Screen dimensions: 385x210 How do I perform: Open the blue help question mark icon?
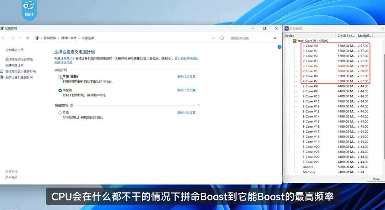coord(279,47)
